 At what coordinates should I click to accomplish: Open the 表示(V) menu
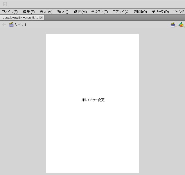click(x=46, y=12)
